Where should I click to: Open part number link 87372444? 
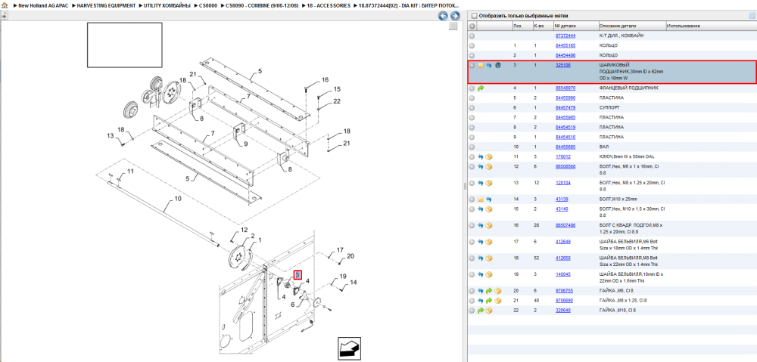point(565,36)
